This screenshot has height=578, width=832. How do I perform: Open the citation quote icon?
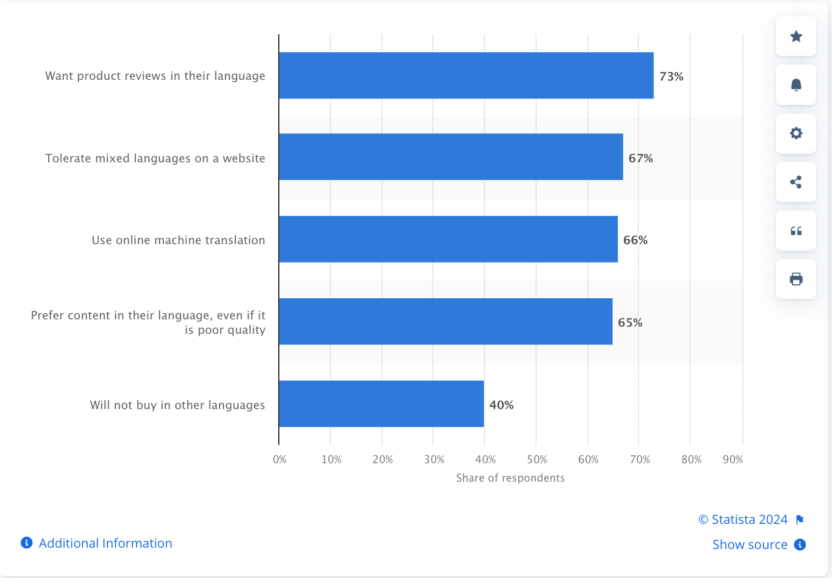click(x=796, y=230)
